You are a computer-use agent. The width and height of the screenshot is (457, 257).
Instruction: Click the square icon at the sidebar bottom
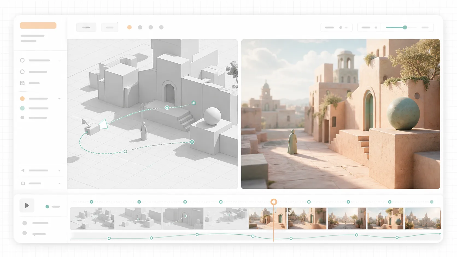point(23,184)
